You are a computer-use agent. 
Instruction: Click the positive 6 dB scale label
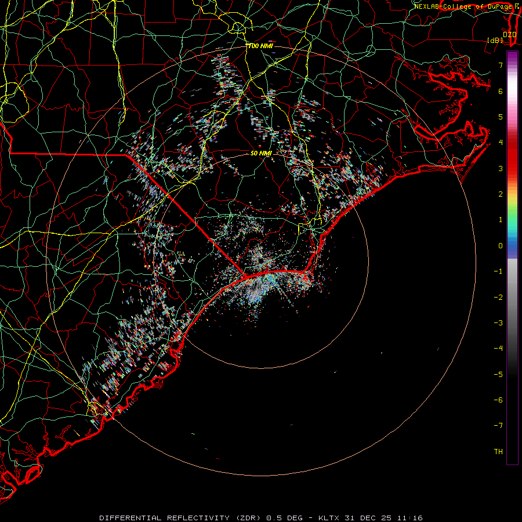(x=501, y=91)
